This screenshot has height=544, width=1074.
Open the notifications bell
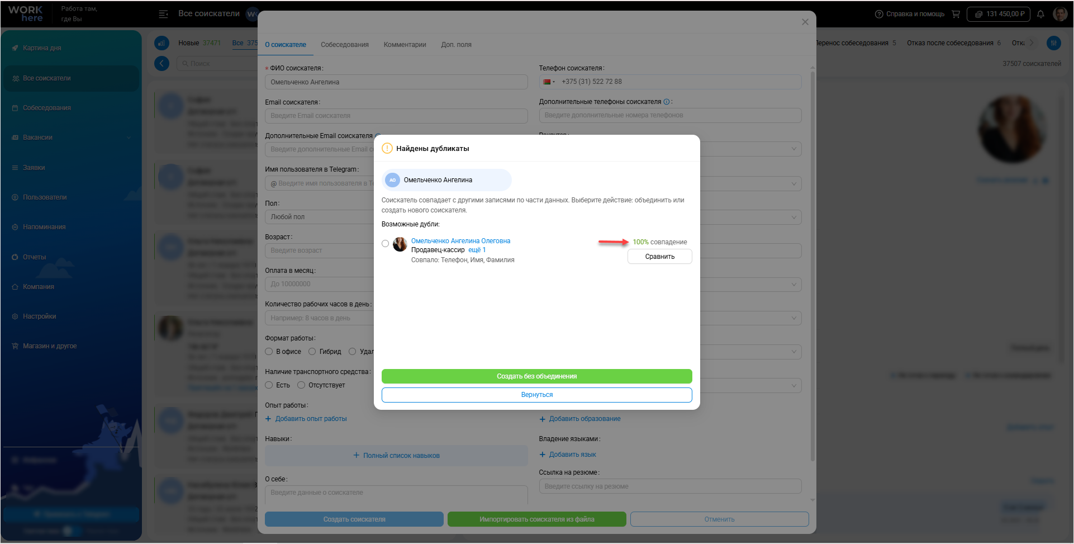[1040, 14]
